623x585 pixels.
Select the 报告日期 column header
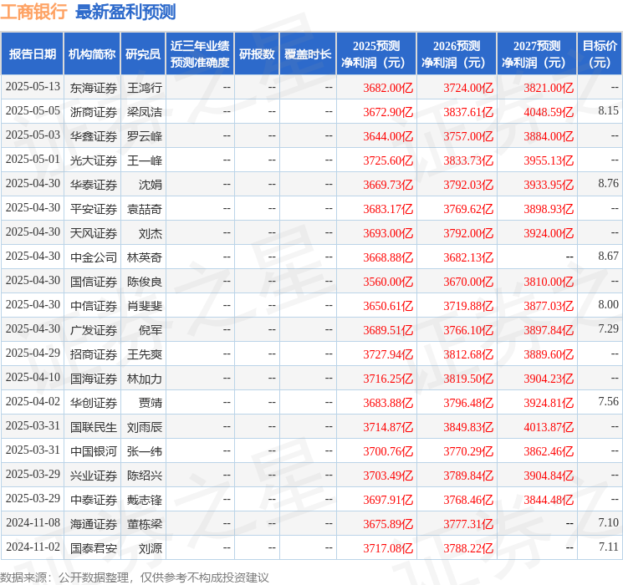pos(32,54)
